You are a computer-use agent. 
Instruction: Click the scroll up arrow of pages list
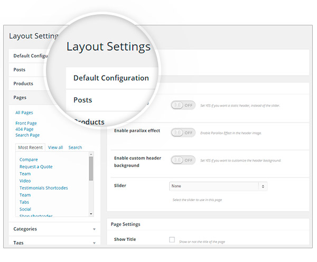[91, 154]
